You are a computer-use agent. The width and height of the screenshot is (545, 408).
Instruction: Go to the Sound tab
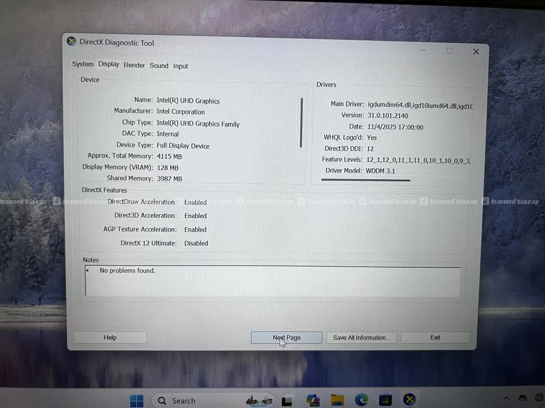click(159, 66)
